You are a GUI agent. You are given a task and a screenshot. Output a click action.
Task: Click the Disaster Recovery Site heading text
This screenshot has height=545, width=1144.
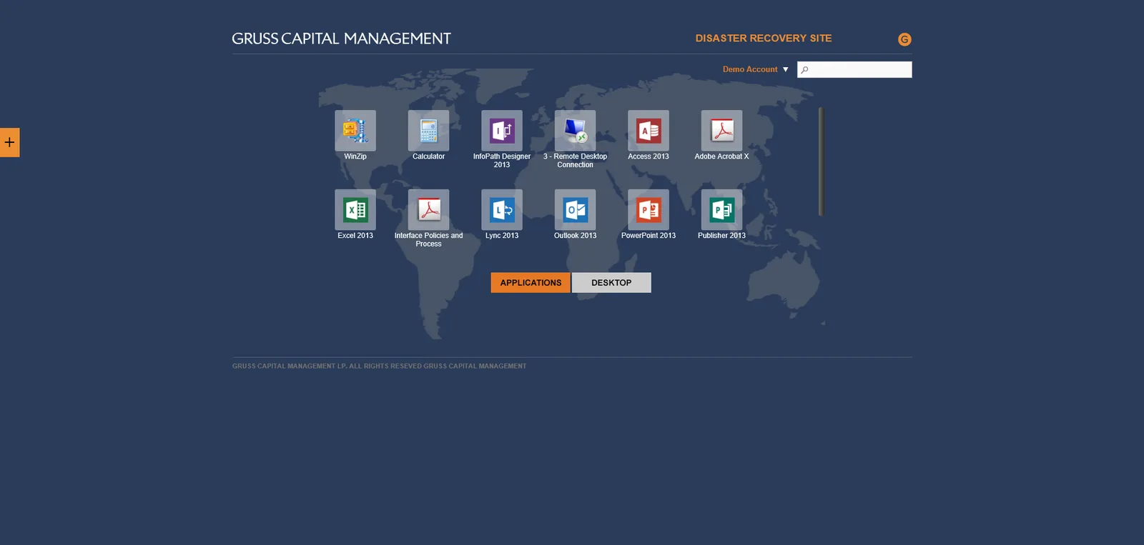[764, 39]
